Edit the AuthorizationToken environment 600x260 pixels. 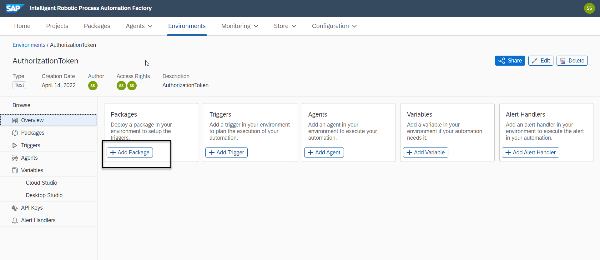(541, 61)
